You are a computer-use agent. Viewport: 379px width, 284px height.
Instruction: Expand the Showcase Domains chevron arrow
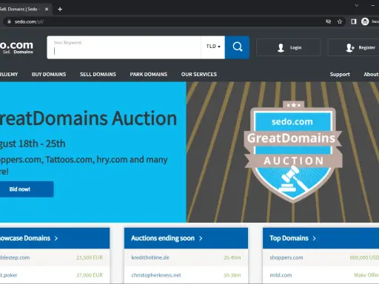coord(56,238)
